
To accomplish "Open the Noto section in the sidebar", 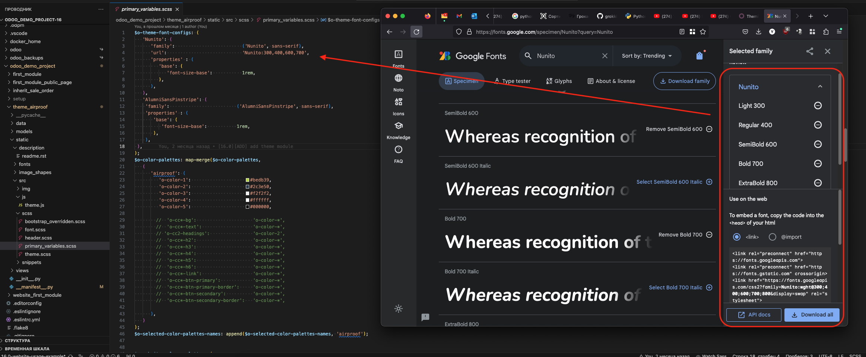I will (x=398, y=83).
